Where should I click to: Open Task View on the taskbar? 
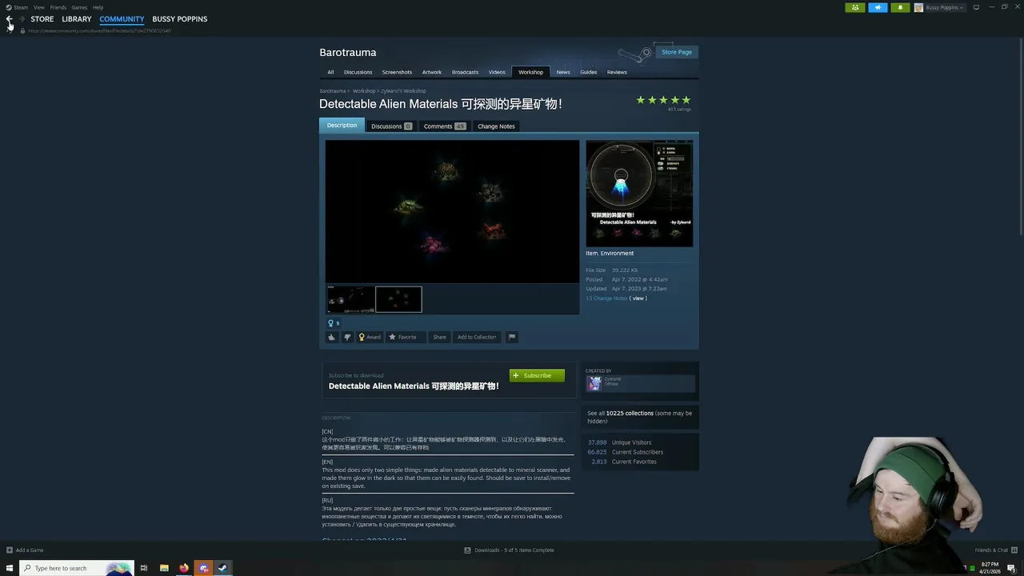pyautogui.click(x=144, y=568)
